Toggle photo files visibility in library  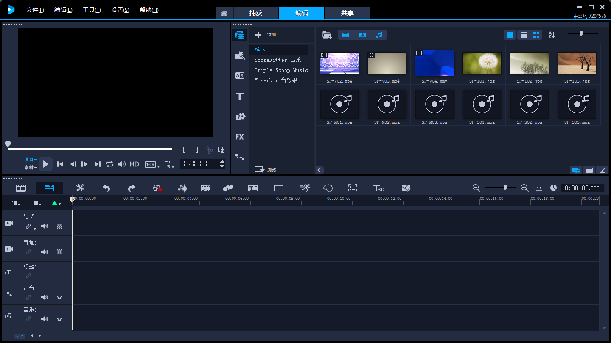pos(362,35)
